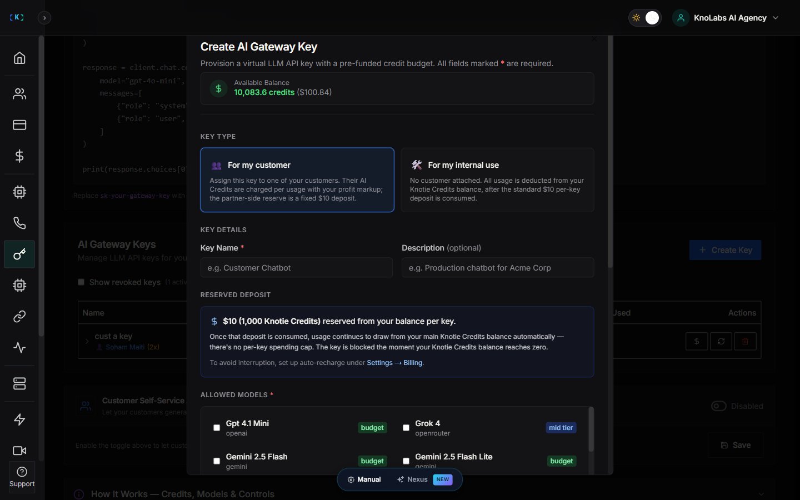Click the user avatar icon in header
800x500 pixels.
681,18
